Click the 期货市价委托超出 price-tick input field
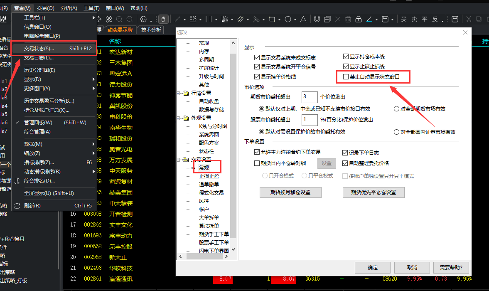The image size is (489, 291). click(x=310, y=97)
